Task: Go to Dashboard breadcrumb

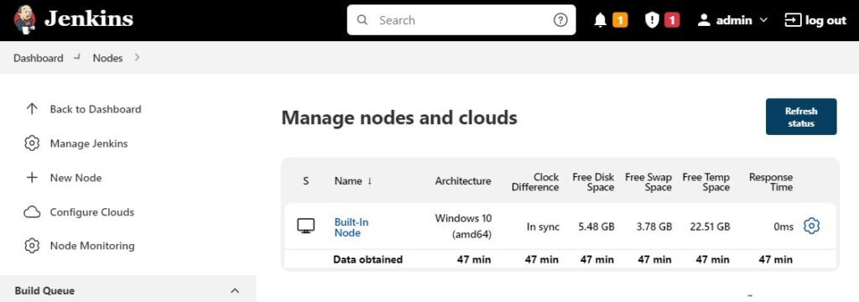Action: click(39, 58)
